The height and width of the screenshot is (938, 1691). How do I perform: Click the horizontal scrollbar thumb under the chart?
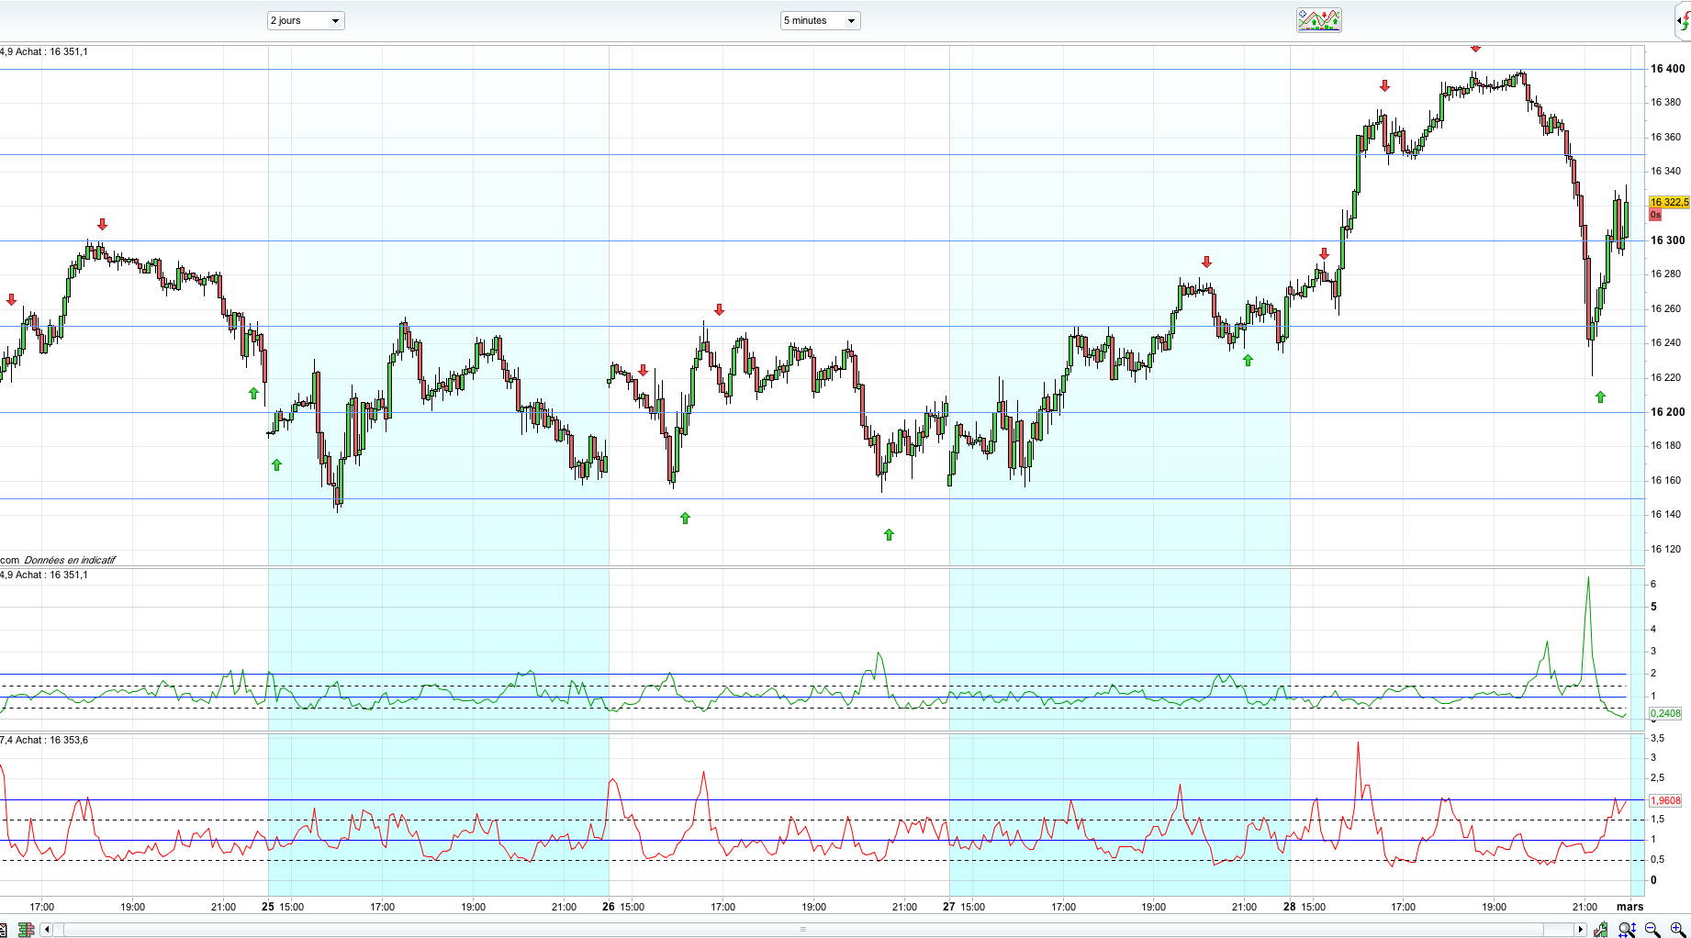coord(803,930)
